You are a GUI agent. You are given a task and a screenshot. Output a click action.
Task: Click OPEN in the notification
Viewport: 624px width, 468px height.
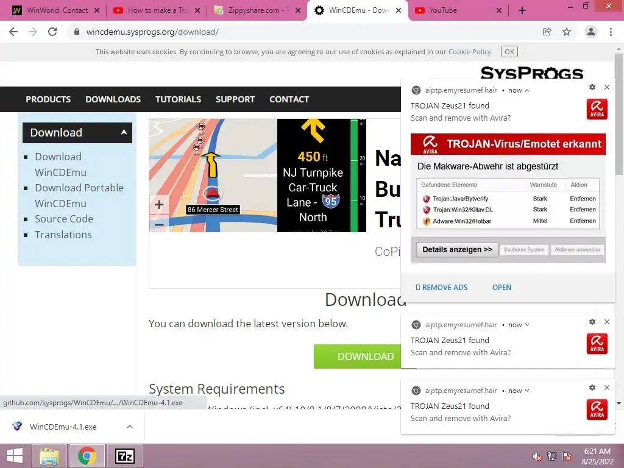[502, 288]
